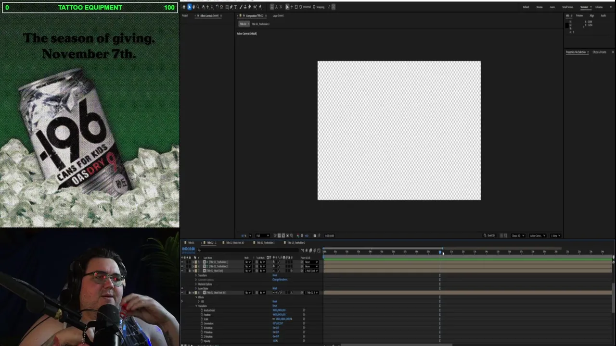Image resolution: width=616 pixels, height=346 pixels.
Task: Open the Active Camera view dropdown
Action: click(x=537, y=235)
